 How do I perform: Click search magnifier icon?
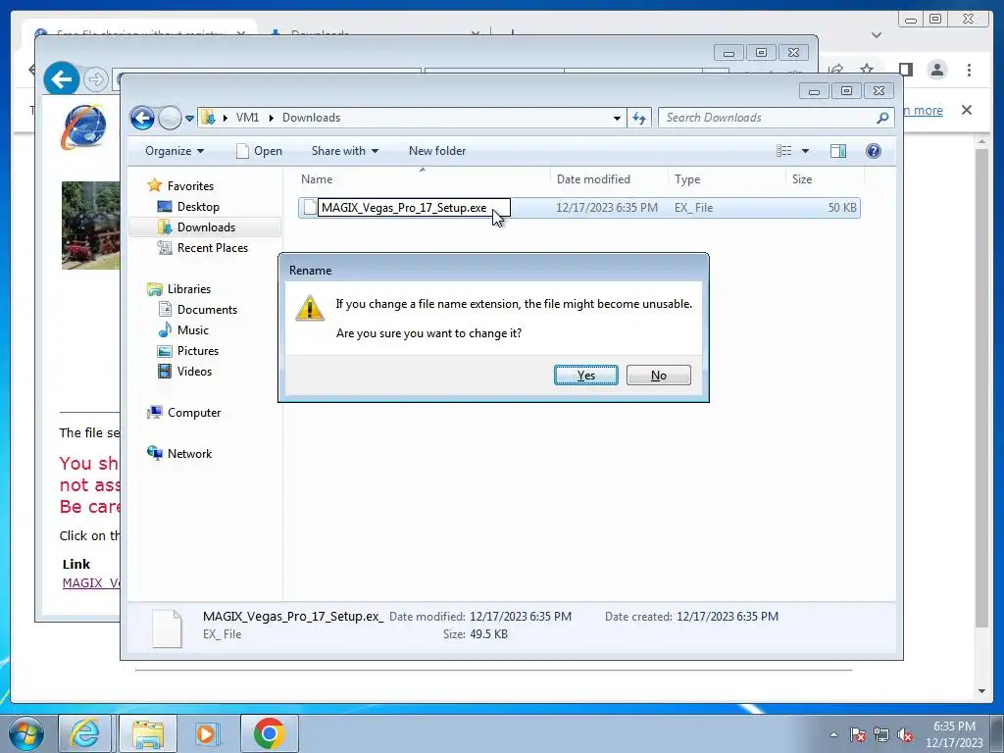[883, 118]
